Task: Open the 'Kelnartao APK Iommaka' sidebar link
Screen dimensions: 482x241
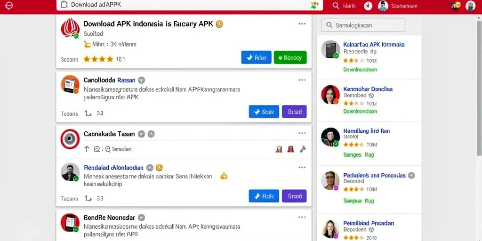Action: pos(374,45)
